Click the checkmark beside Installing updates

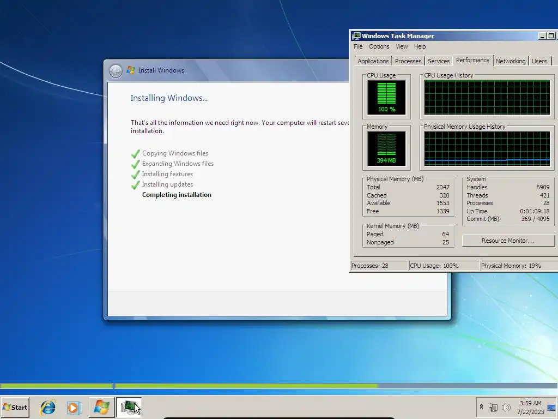pos(135,185)
